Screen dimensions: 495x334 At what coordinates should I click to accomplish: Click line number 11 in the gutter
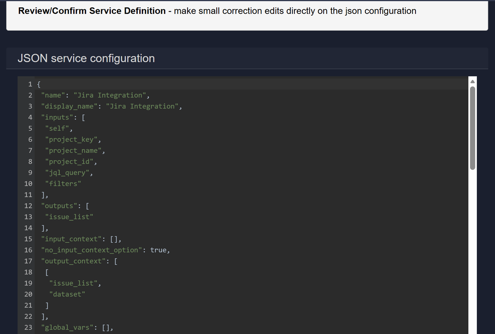click(28, 195)
